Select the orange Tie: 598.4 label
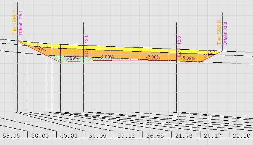 coord(14,22)
